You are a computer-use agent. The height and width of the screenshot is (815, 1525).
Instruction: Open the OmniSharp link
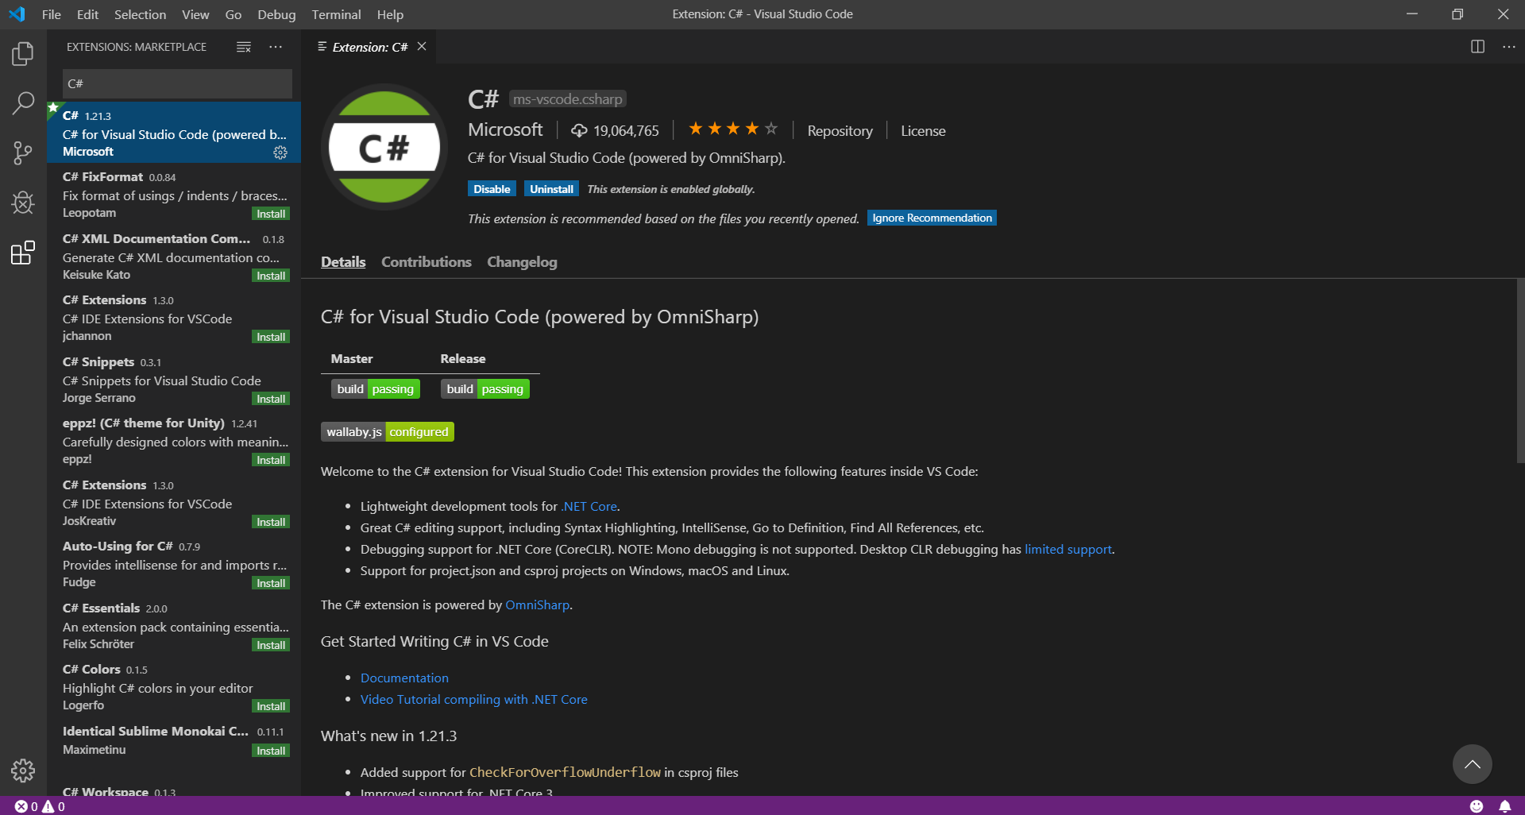point(537,604)
